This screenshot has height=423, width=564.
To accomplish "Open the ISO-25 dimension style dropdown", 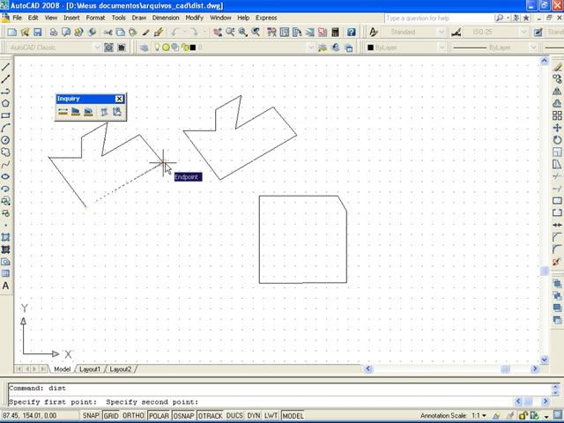I will pos(523,33).
